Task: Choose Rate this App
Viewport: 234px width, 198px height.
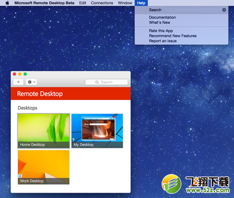Action: pos(161,31)
